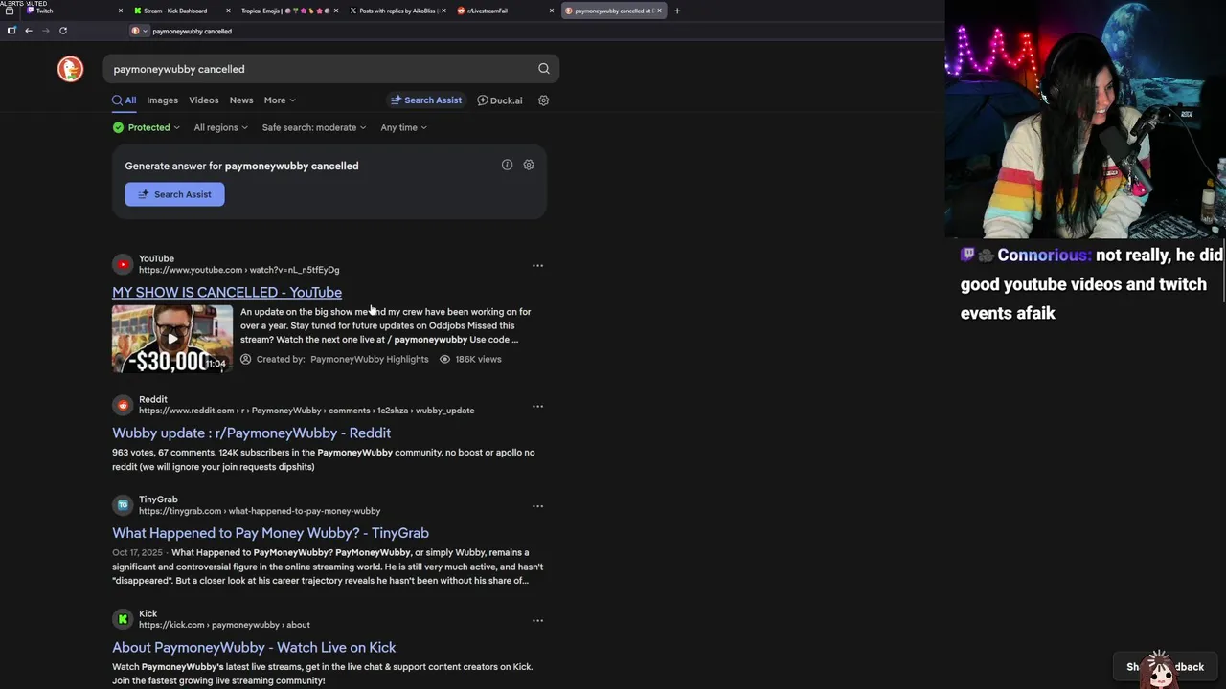This screenshot has height=689, width=1226.
Task: Open a new browser tab with plus
Action: coord(677,11)
